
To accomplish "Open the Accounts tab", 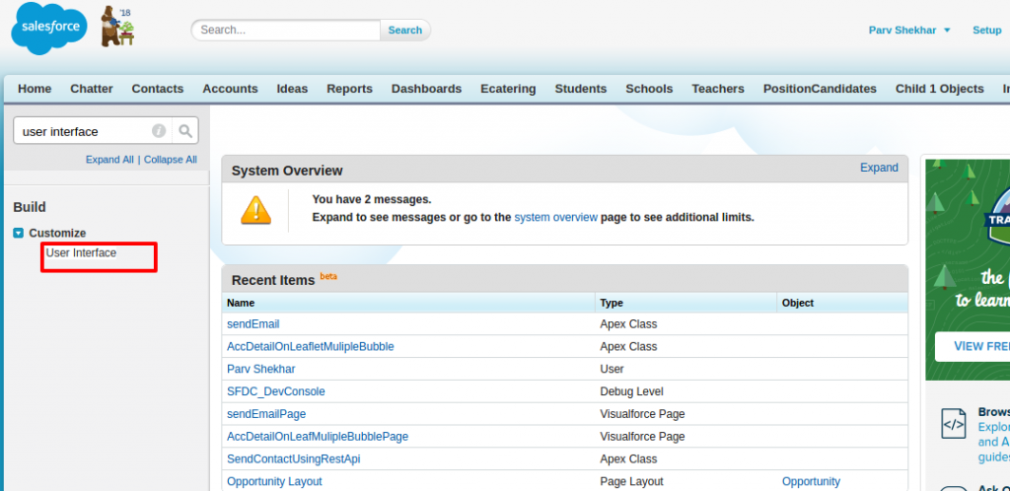I will coord(230,89).
